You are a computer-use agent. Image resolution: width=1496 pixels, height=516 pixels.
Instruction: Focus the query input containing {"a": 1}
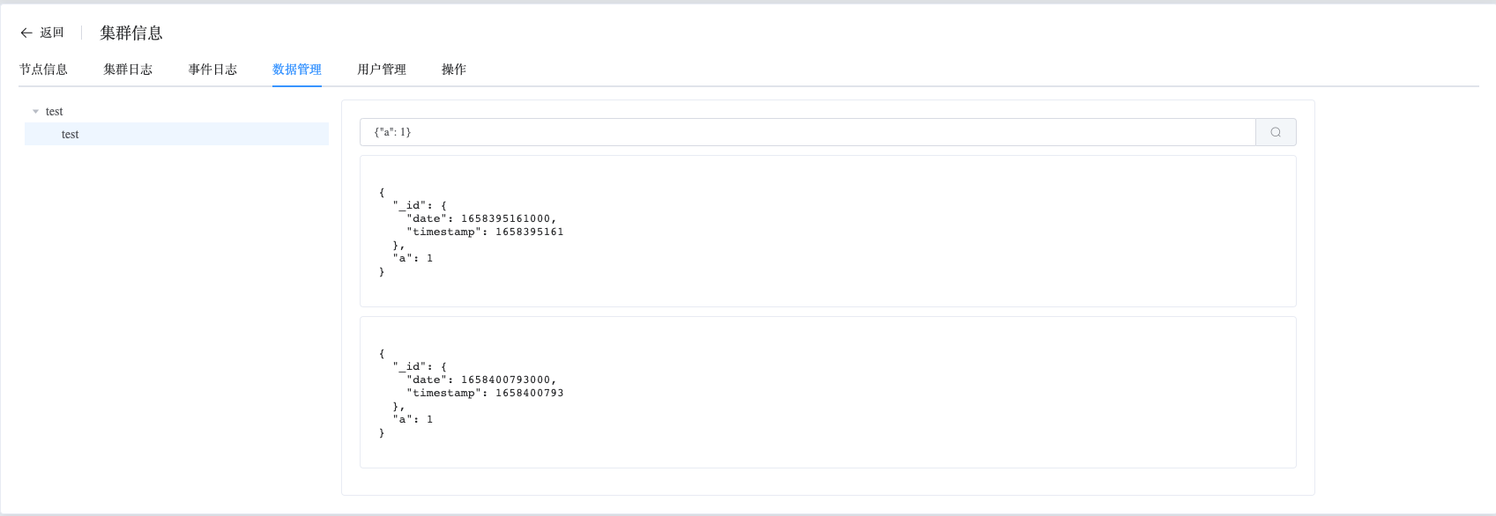[808, 132]
